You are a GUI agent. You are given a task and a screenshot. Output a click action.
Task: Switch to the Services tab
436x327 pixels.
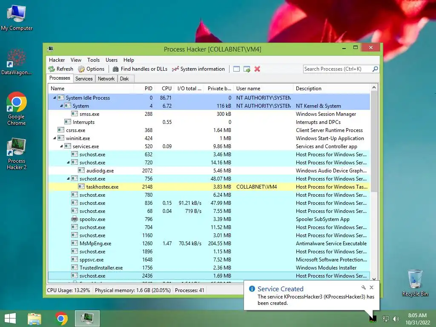point(84,79)
